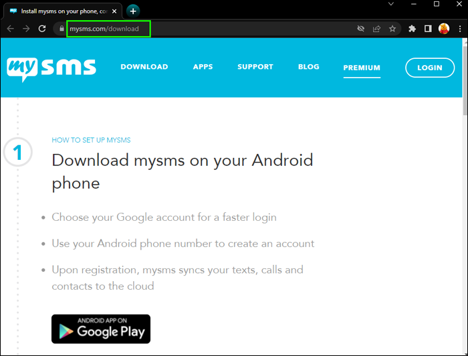Click the 'Download mysms on your Android phone' heading

pos(183,171)
